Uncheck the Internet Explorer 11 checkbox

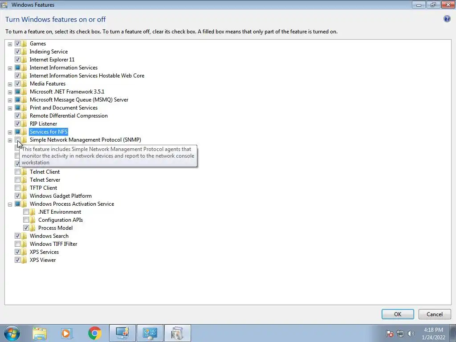[x=17, y=60]
